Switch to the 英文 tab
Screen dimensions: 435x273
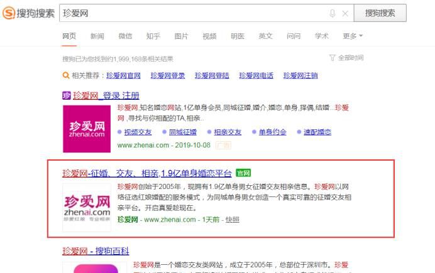[x=265, y=36]
